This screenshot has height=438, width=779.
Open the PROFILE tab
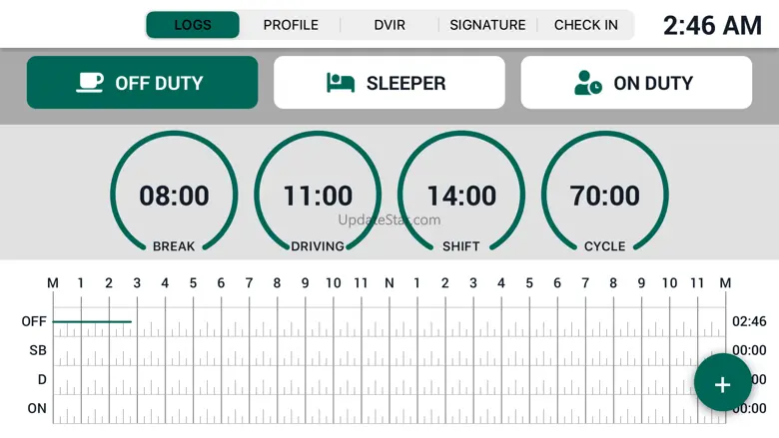click(291, 25)
